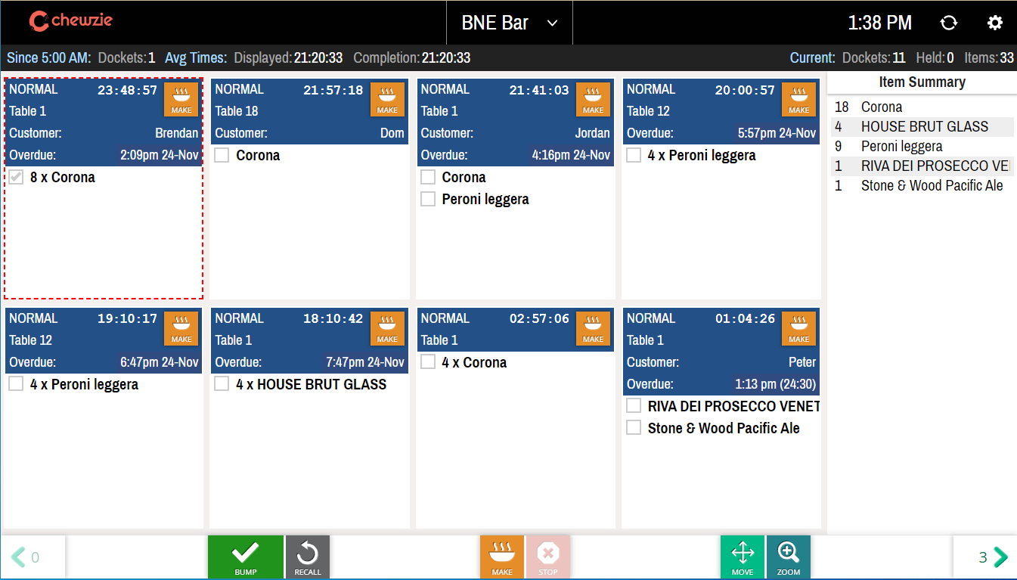Check 4 x Corona on 02:57:06 docket

click(428, 363)
